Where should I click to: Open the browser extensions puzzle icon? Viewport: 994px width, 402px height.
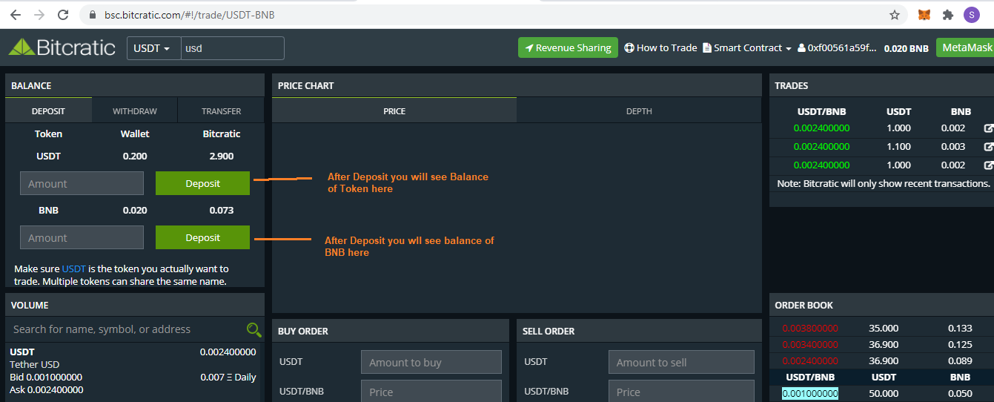pyautogui.click(x=947, y=15)
